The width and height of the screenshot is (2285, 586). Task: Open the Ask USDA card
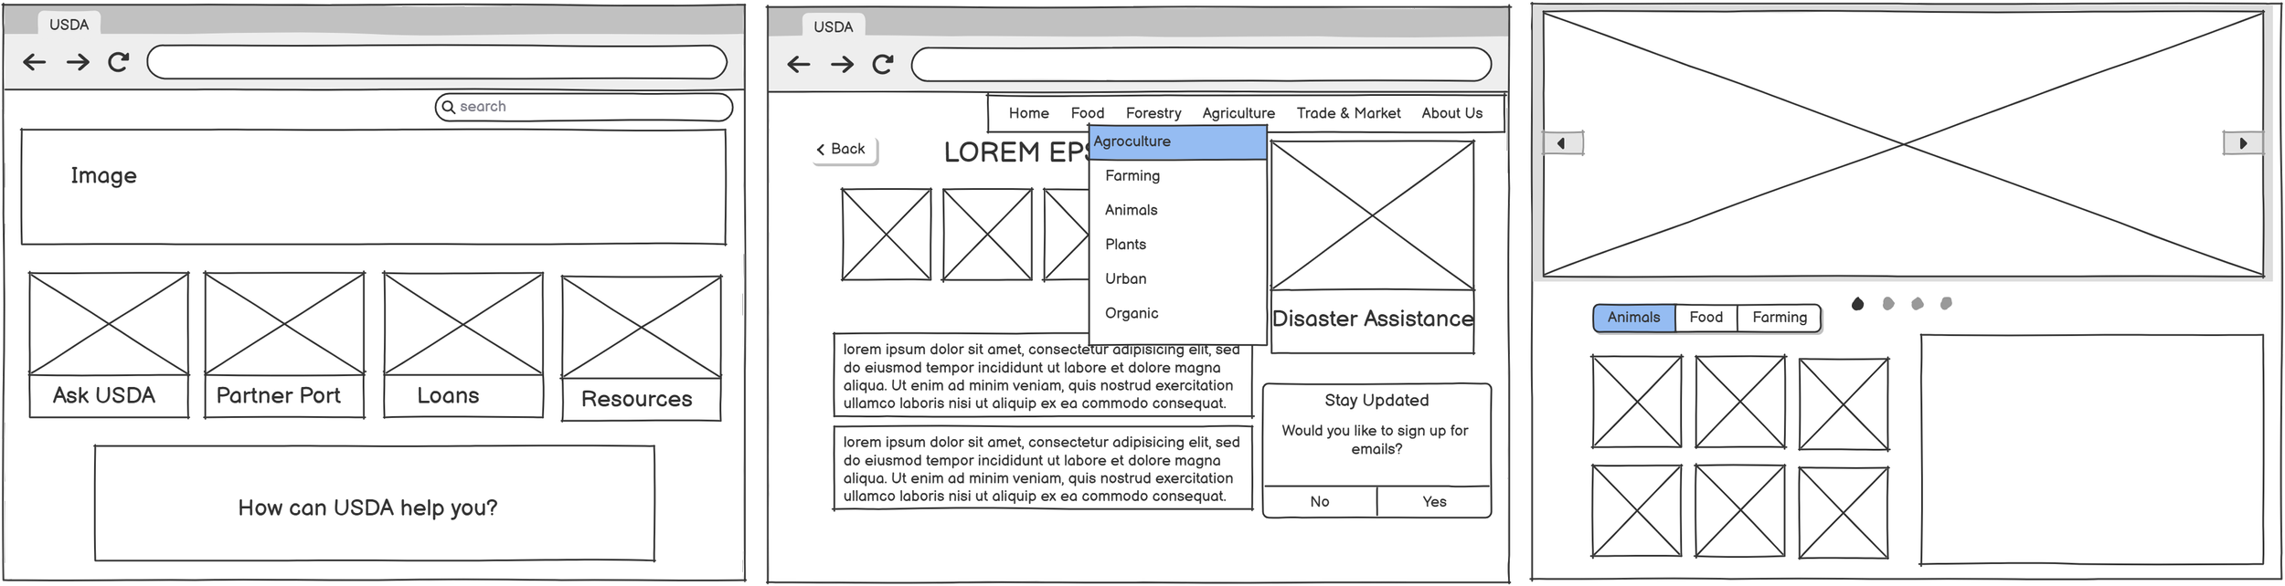pyautogui.click(x=109, y=345)
